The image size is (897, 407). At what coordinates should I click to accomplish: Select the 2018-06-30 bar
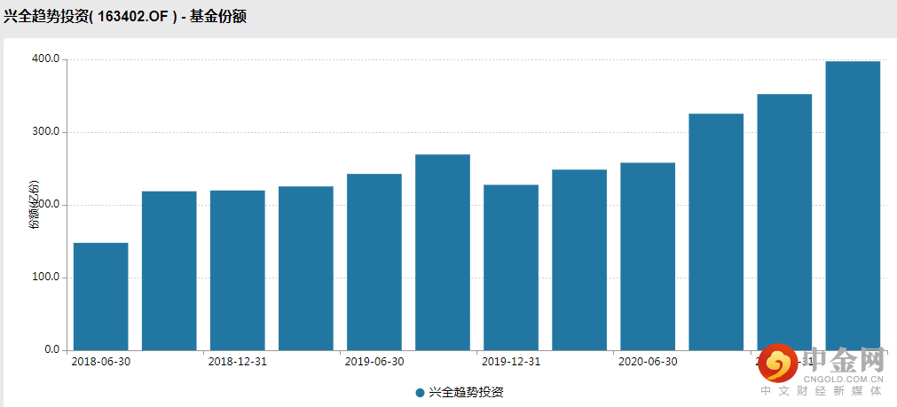pyautogui.click(x=100, y=297)
